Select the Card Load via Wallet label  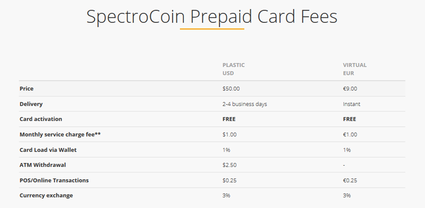[x=48, y=150]
